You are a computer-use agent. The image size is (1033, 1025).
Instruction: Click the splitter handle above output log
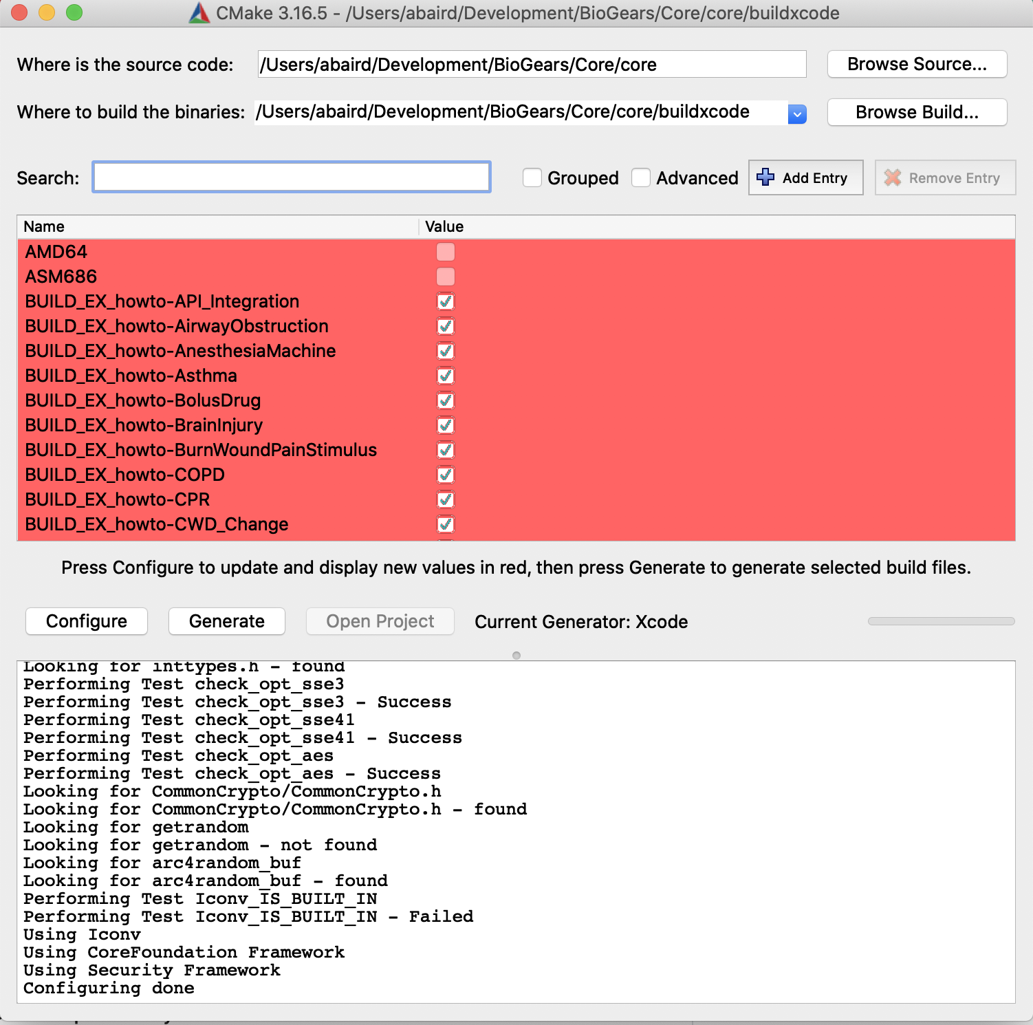pos(516,656)
